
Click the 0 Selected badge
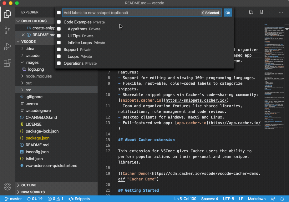210,13
